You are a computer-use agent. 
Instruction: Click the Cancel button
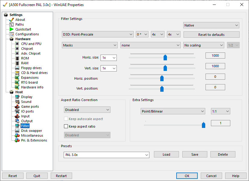point(211,176)
